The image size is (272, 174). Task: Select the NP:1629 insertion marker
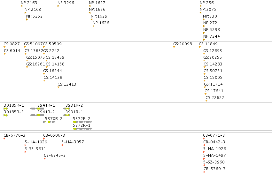coord(92,19)
